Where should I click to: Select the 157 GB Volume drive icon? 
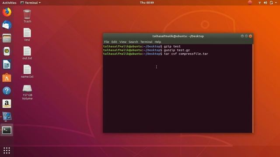click(x=27, y=92)
